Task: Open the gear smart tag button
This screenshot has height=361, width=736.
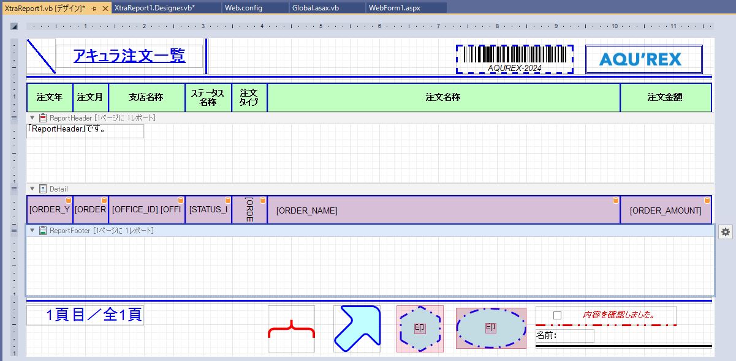Action: click(726, 232)
